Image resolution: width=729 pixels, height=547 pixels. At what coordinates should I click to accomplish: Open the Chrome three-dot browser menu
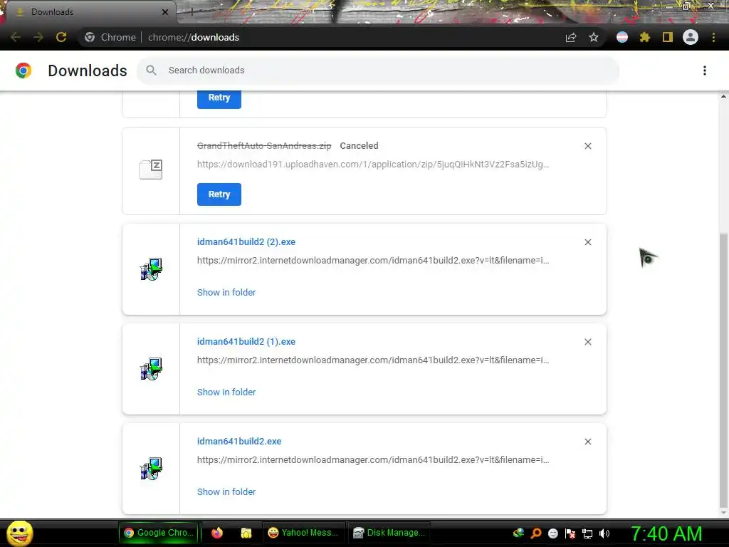pos(713,37)
